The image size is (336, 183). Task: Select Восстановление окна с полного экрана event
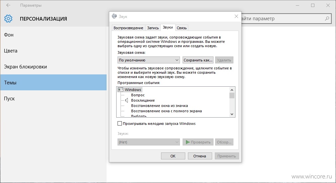tap(166, 111)
